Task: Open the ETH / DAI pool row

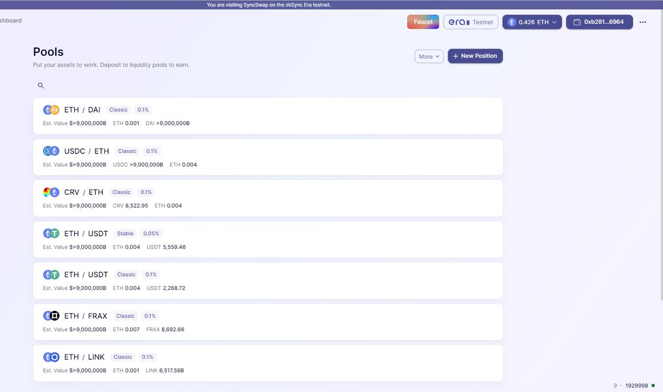Action: [268, 116]
